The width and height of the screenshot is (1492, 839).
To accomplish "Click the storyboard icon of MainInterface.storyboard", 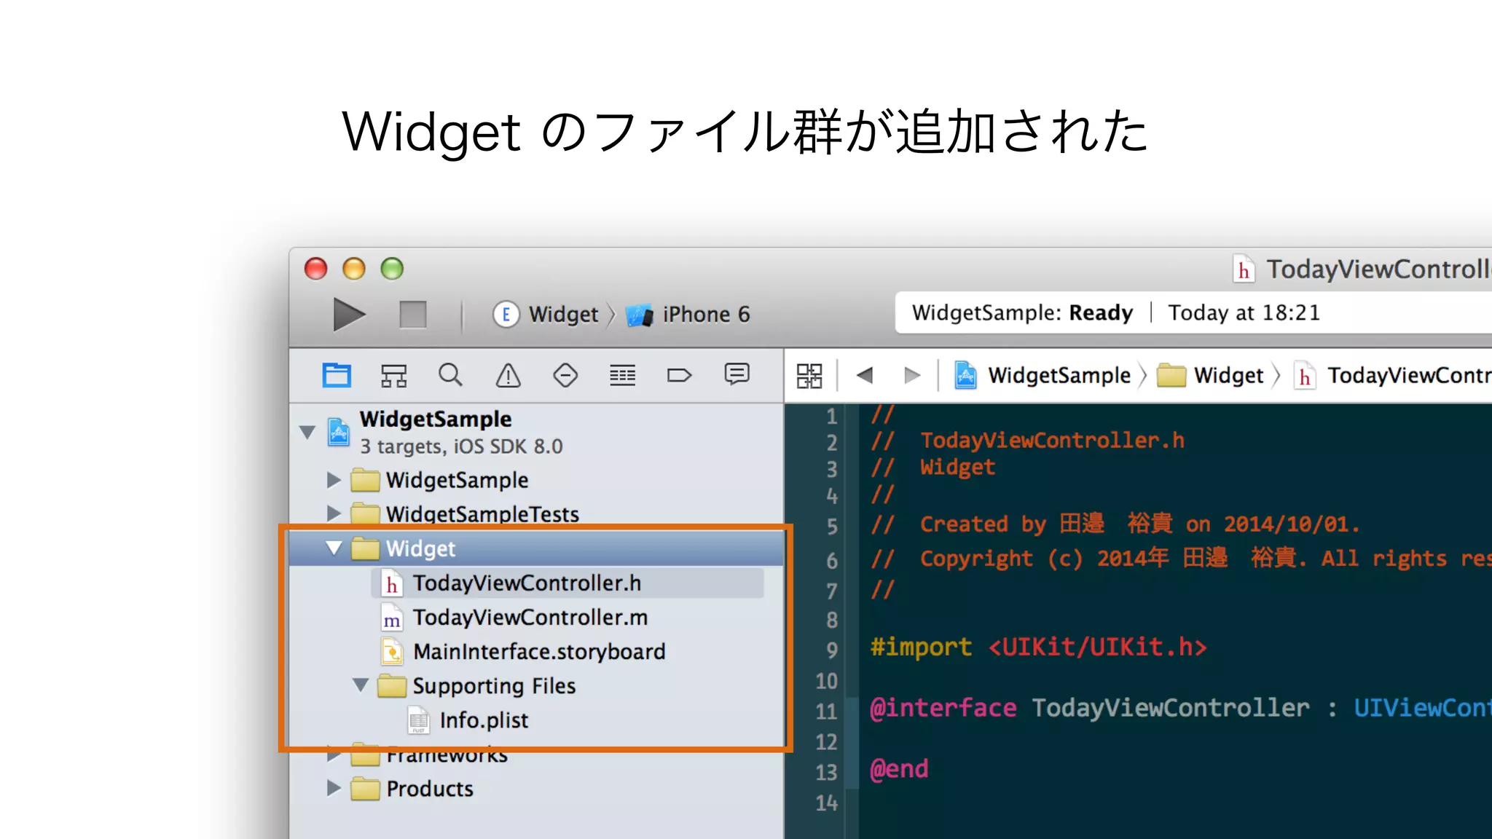I will pos(392,652).
